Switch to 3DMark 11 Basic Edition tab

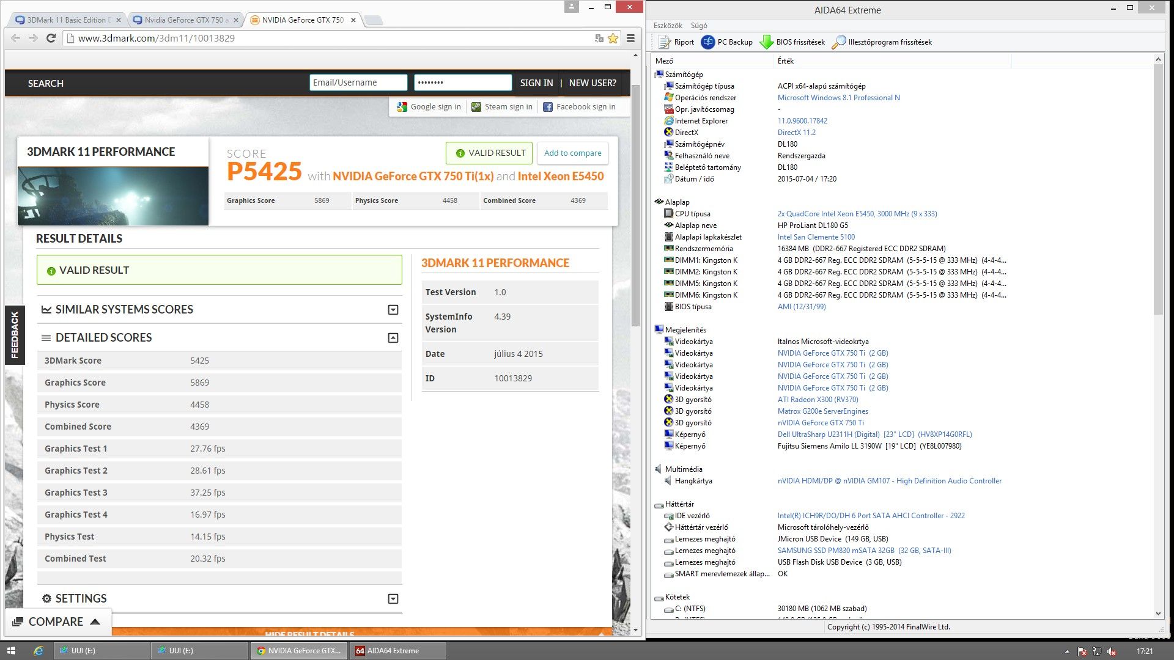(68, 20)
